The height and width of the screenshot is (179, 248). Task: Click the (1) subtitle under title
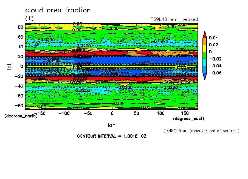click(x=29, y=18)
